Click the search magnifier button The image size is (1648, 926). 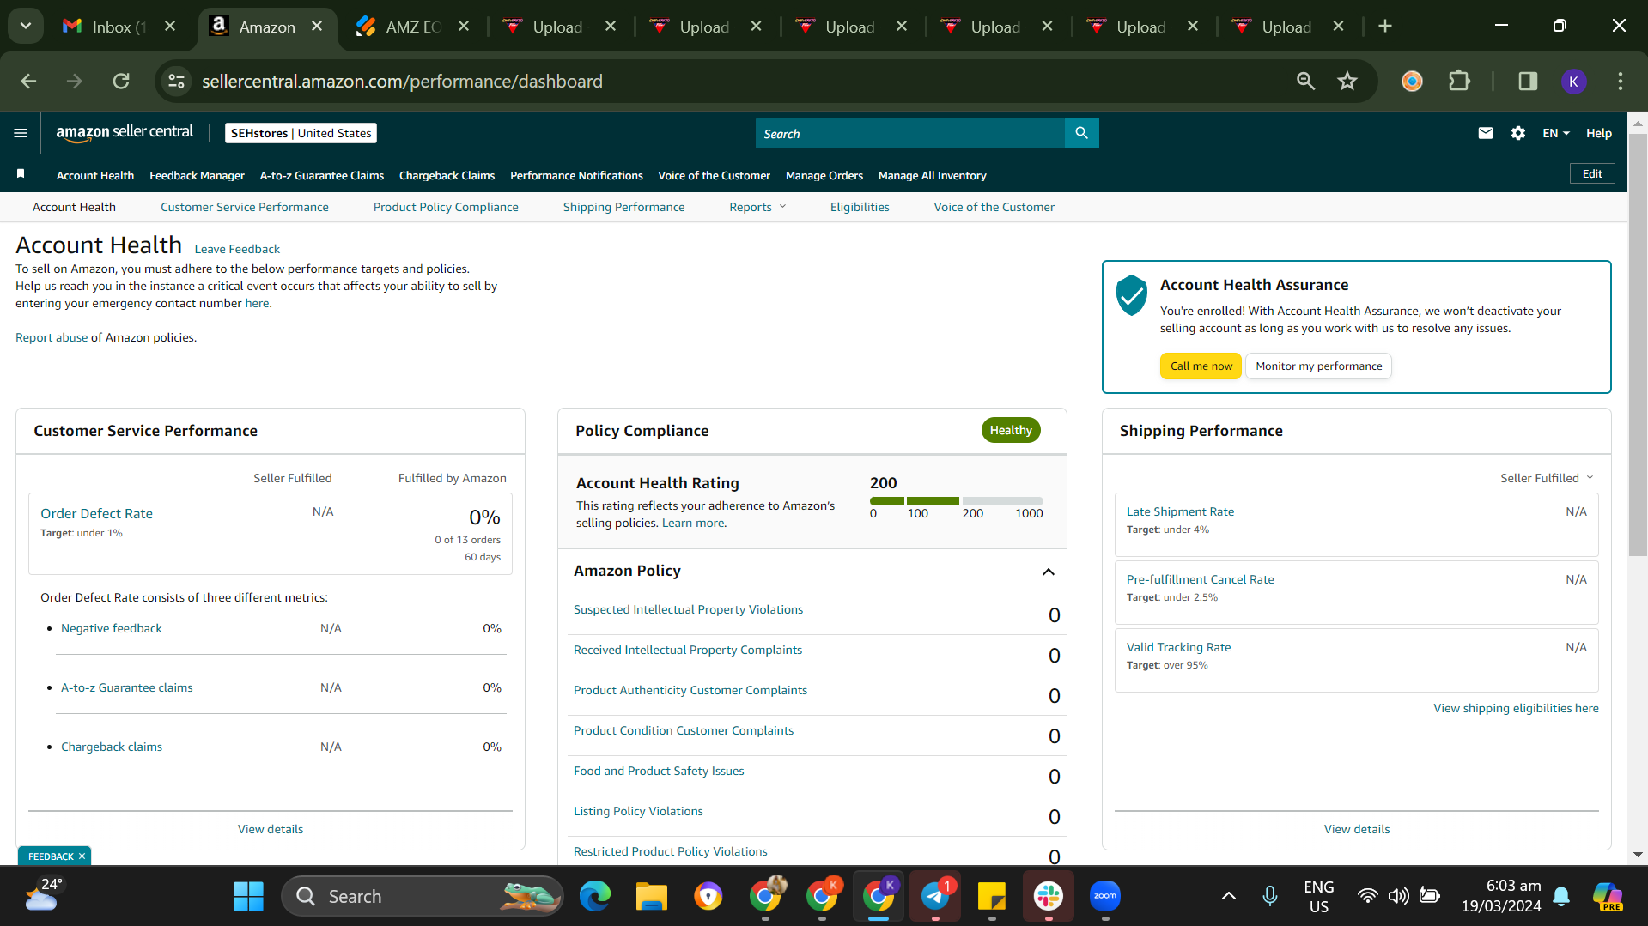tap(1081, 133)
